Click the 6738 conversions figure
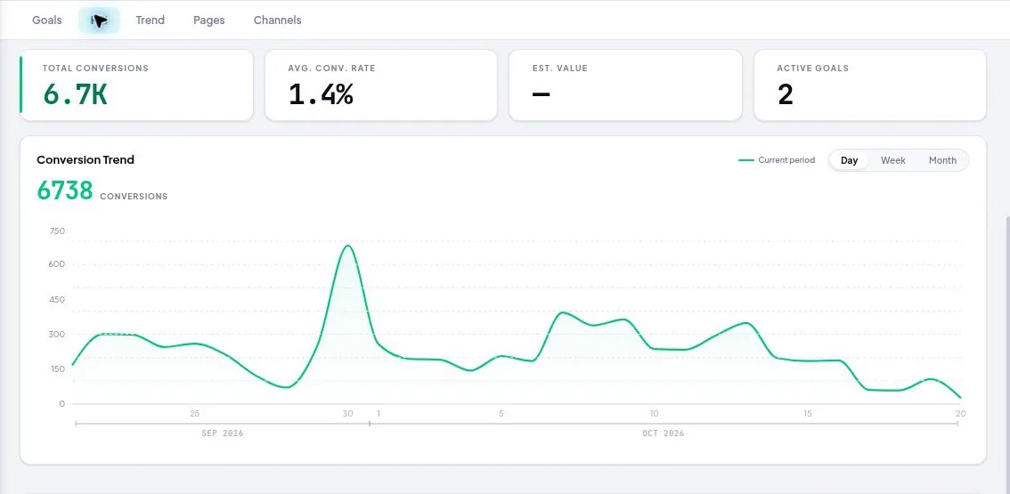1010x494 pixels. pyautogui.click(x=65, y=190)
